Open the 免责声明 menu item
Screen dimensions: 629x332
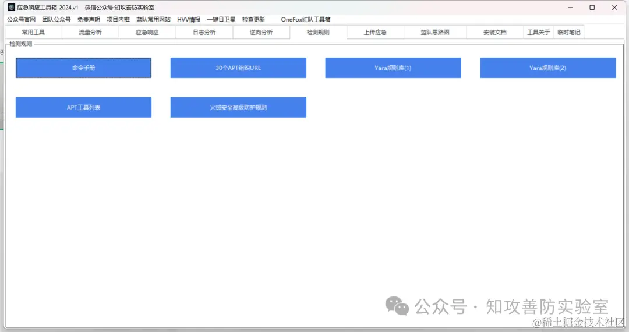[89, 19]
